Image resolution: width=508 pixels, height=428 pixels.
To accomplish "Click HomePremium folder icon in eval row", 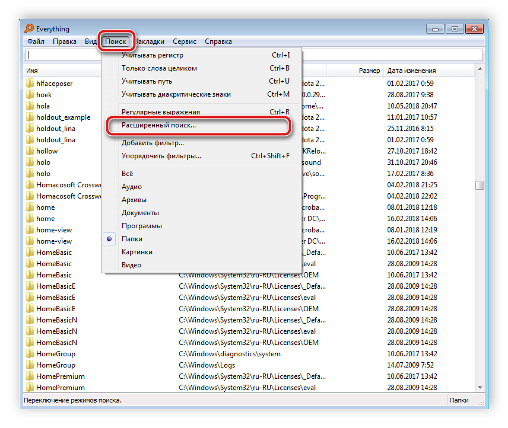I will tap(30, 388).
